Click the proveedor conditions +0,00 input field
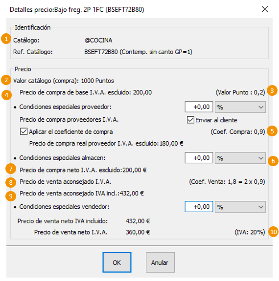Screen dimensions: 279x281 click(199, 107)
